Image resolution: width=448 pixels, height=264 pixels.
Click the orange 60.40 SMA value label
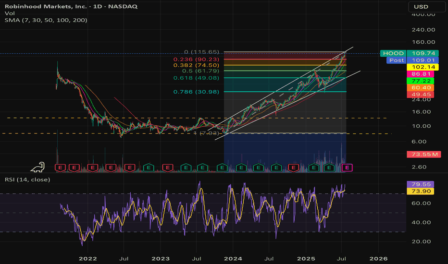(x=421, y=88)
